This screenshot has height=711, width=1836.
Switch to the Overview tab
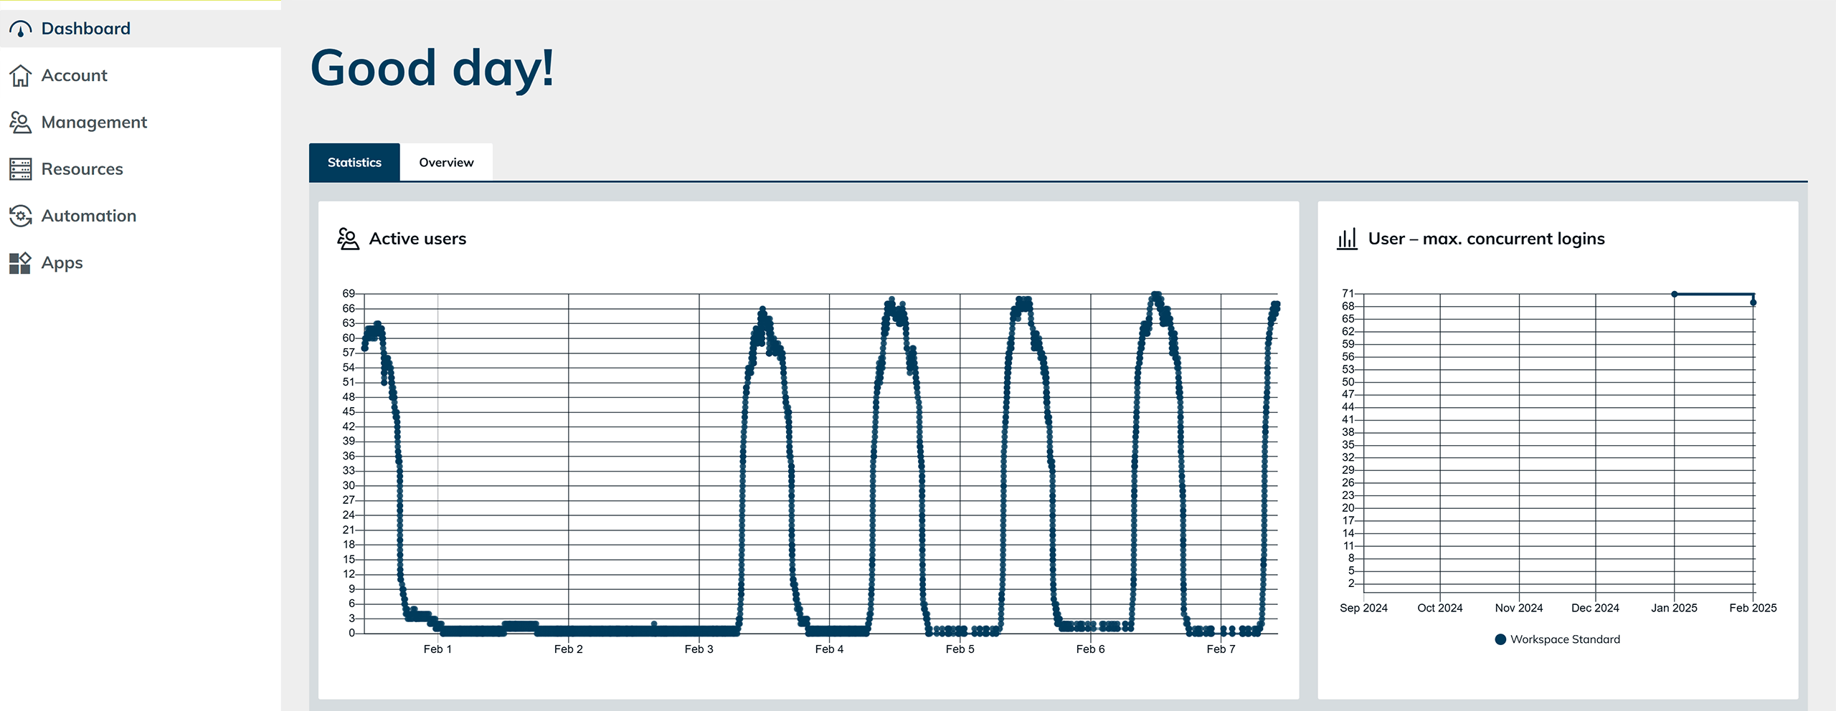tap(446, 163)
